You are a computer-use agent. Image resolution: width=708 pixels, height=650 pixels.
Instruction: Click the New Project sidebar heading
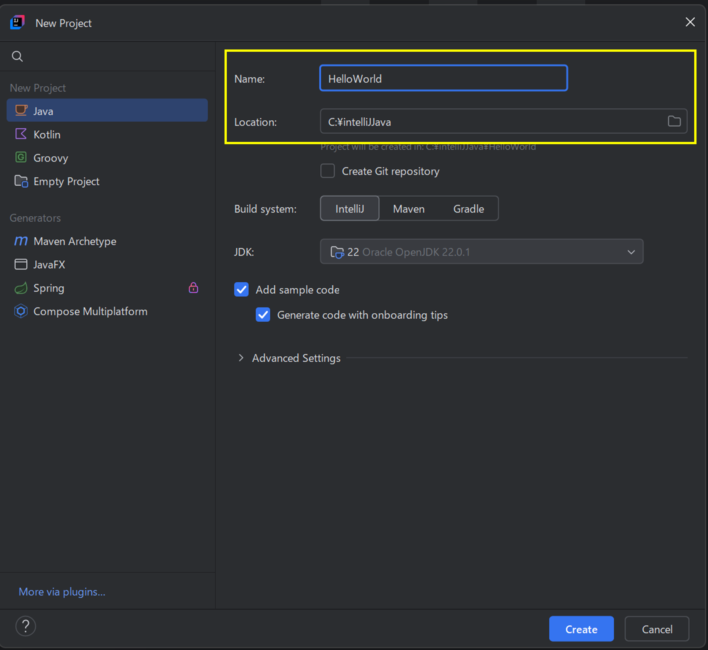tap(38, 88)
